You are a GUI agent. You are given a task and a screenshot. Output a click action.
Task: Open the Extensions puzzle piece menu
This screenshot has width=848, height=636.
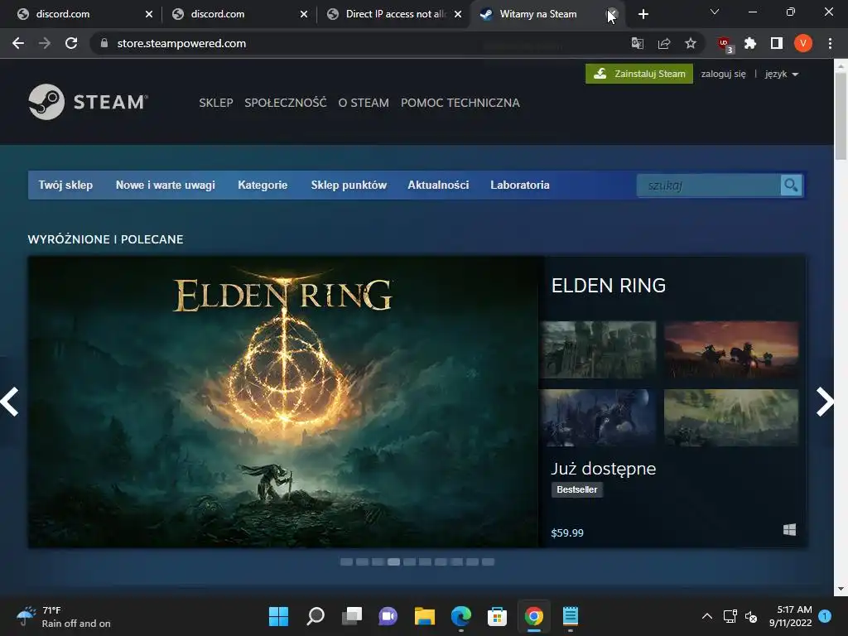pos(750,43)
